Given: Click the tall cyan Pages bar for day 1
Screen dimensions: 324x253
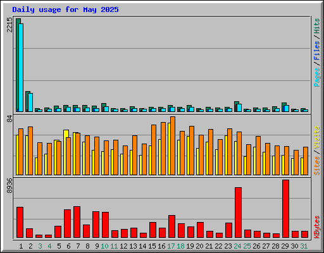Looking at the screenshot, I should 21,68.
